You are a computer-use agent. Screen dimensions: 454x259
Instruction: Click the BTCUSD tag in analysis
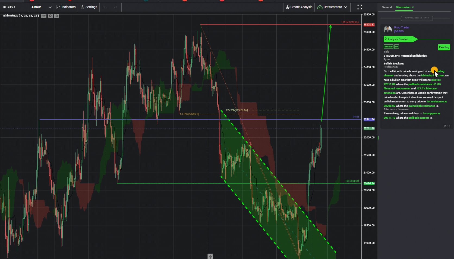pos(389,47)
